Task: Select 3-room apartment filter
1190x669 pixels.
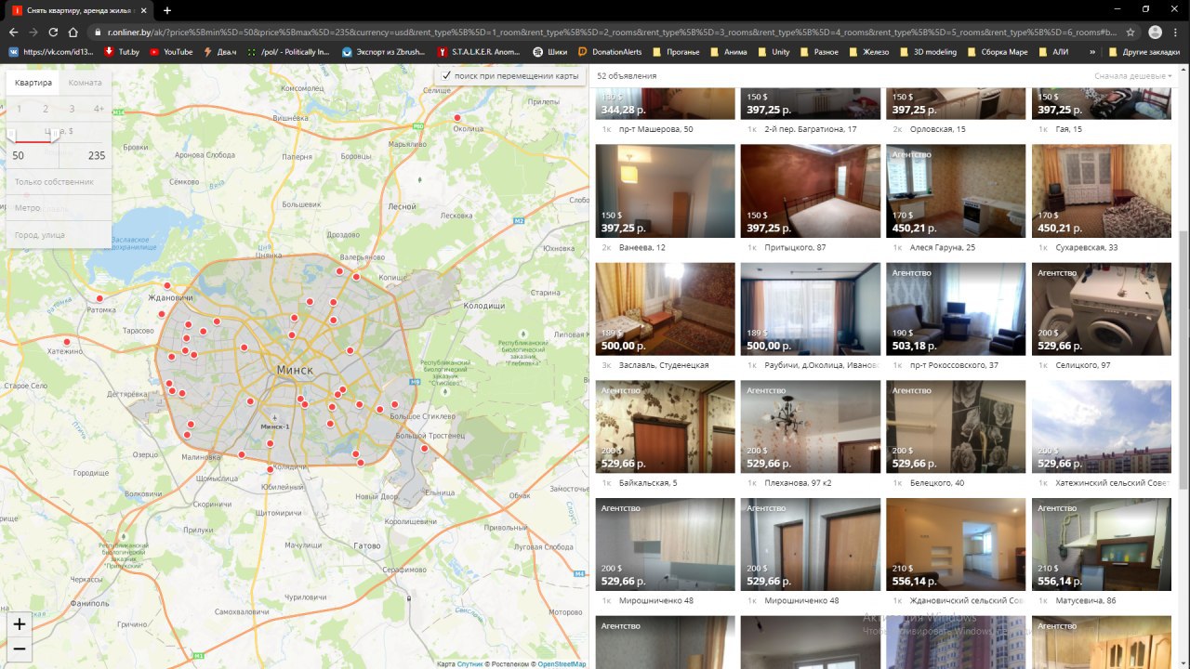Action: point(72,109)
